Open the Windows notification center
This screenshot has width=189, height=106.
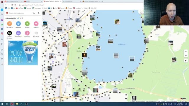coord(186,104)
